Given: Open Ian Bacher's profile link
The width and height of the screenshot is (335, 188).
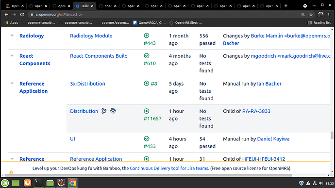Looking at the screenshot, I should coord(269,84).
